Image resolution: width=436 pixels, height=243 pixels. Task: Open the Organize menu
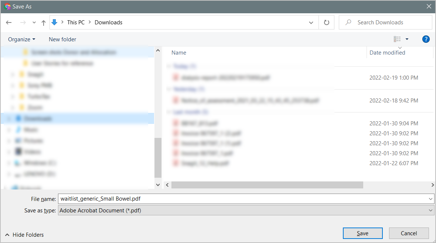coord(21,39)
